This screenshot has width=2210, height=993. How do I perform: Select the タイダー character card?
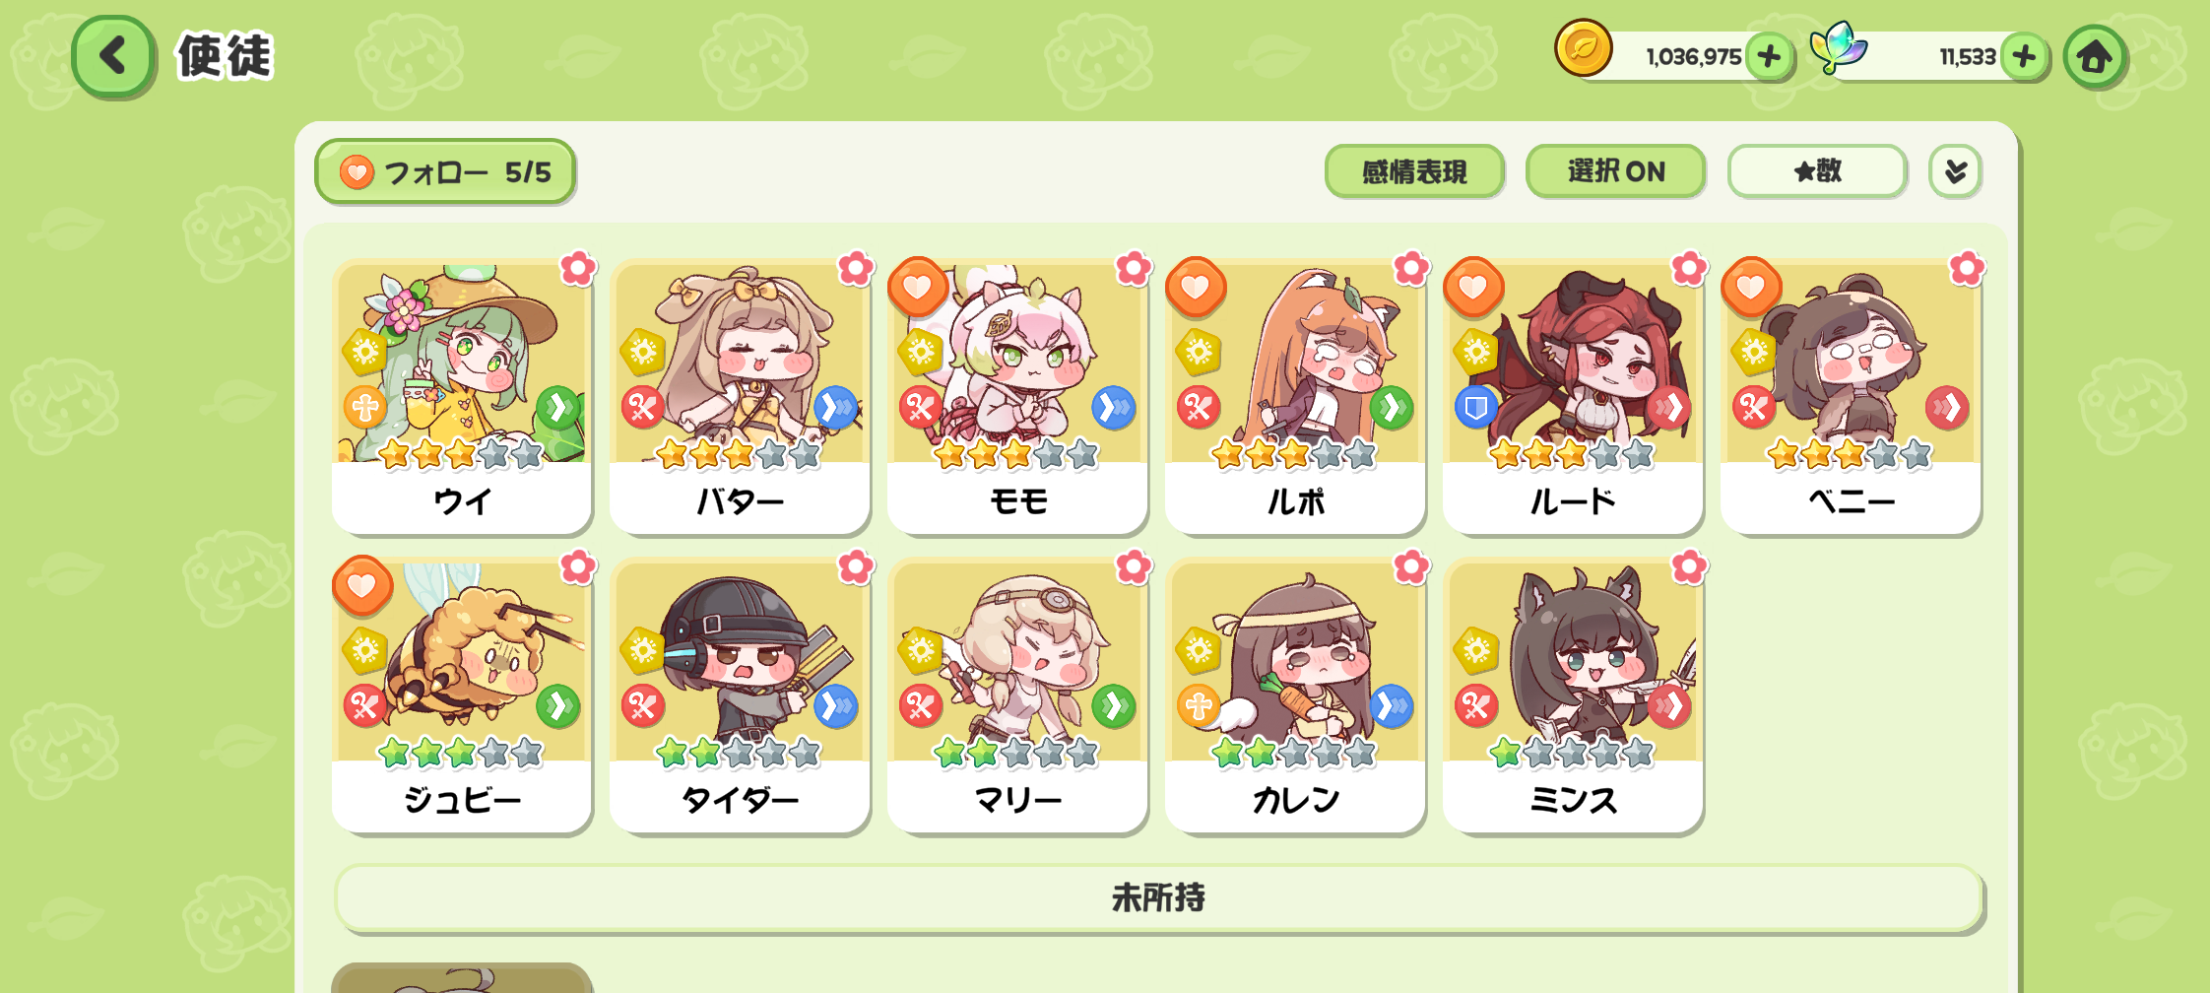pyautogui.click(x=740, y=695)
